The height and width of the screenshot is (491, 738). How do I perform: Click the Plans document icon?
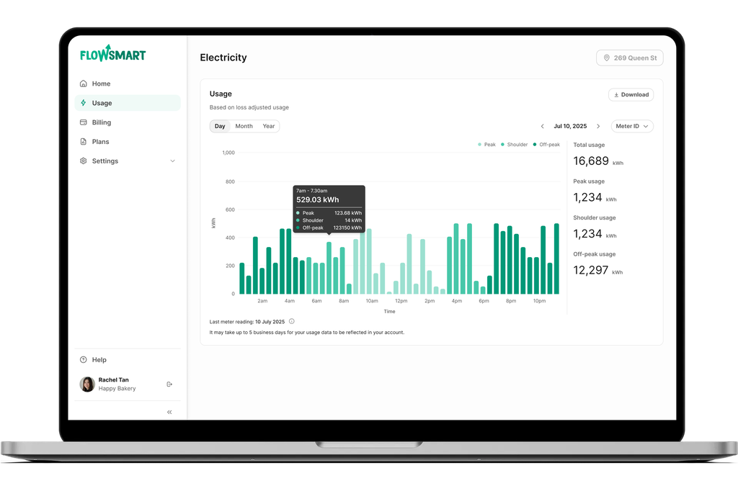(x=84, y=142)
